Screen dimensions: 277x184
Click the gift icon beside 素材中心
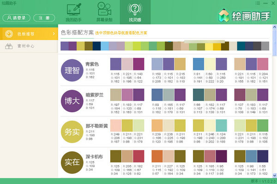coord(8,46)
